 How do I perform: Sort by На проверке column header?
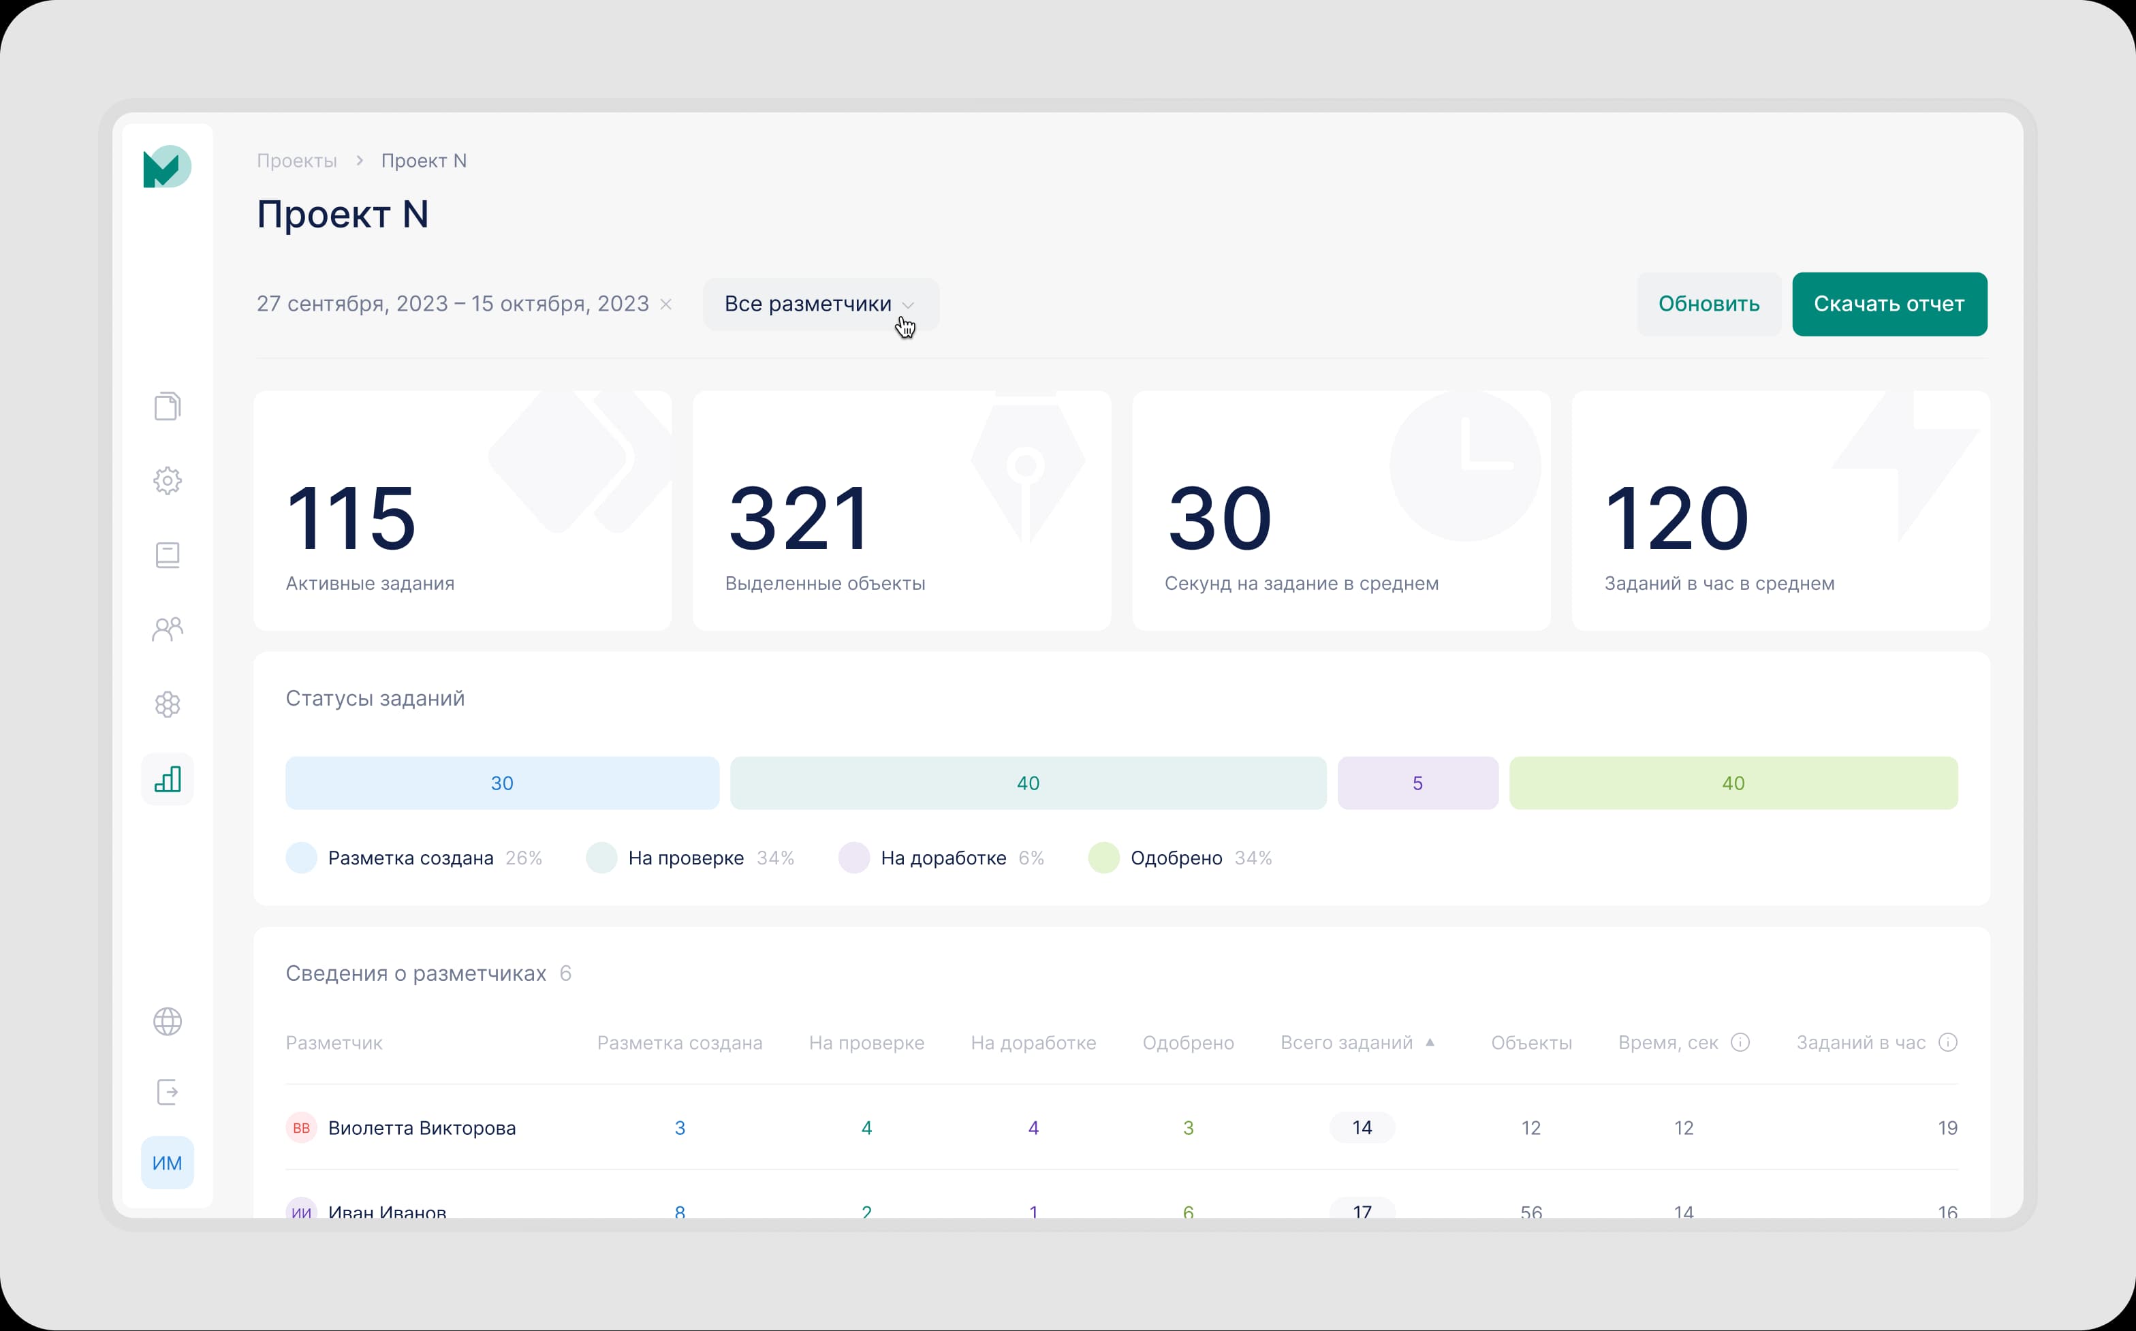tap(866, 1042)
